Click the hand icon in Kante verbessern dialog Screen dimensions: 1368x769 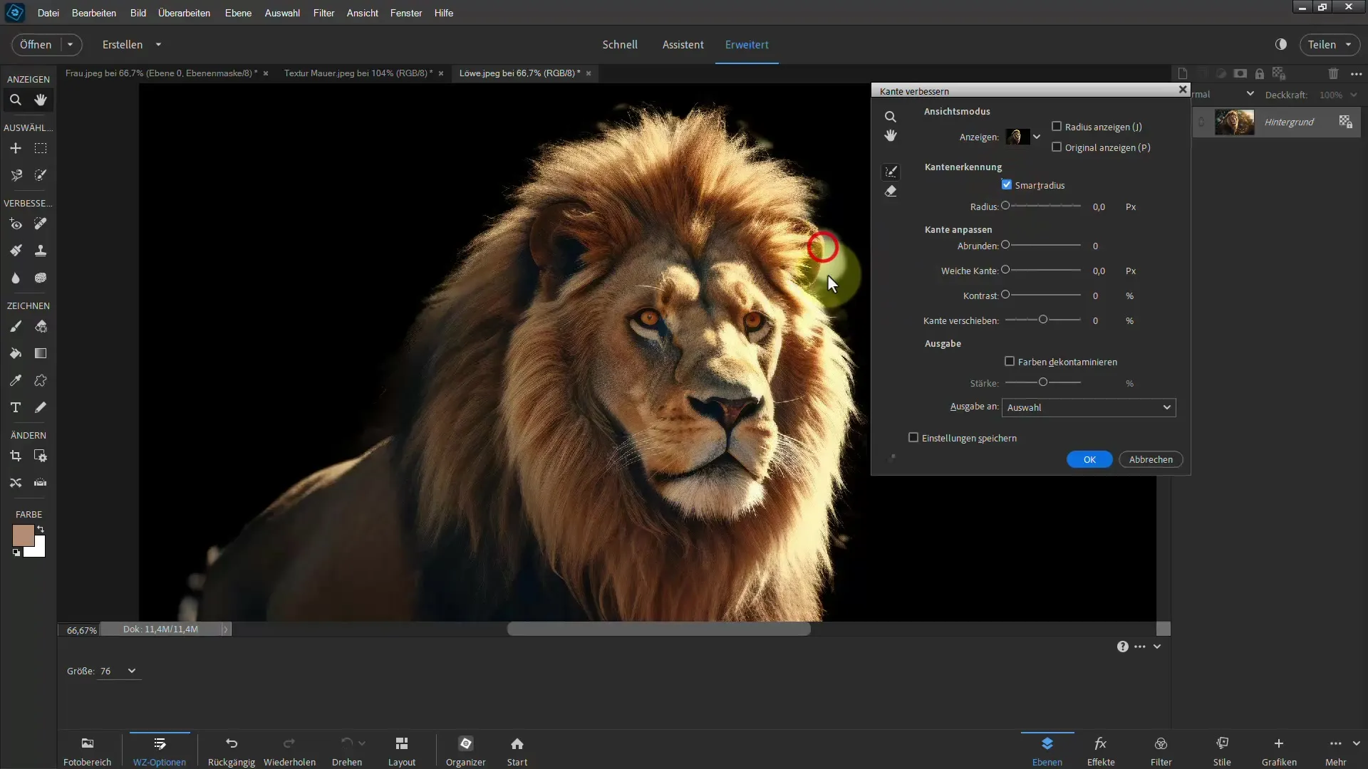click(891, 136)
